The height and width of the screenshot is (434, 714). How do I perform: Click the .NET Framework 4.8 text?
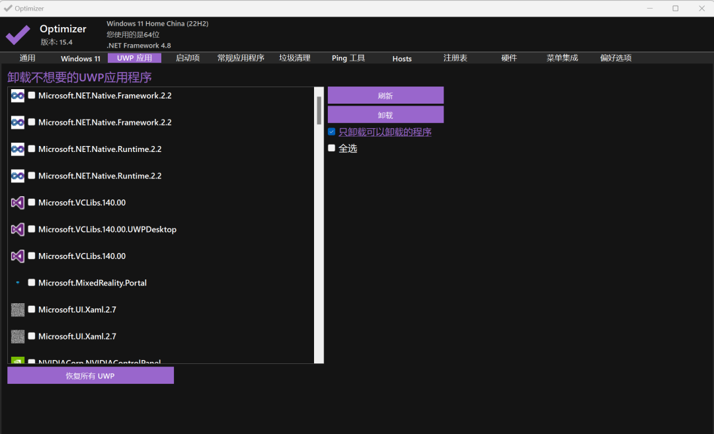click(139, 46)
